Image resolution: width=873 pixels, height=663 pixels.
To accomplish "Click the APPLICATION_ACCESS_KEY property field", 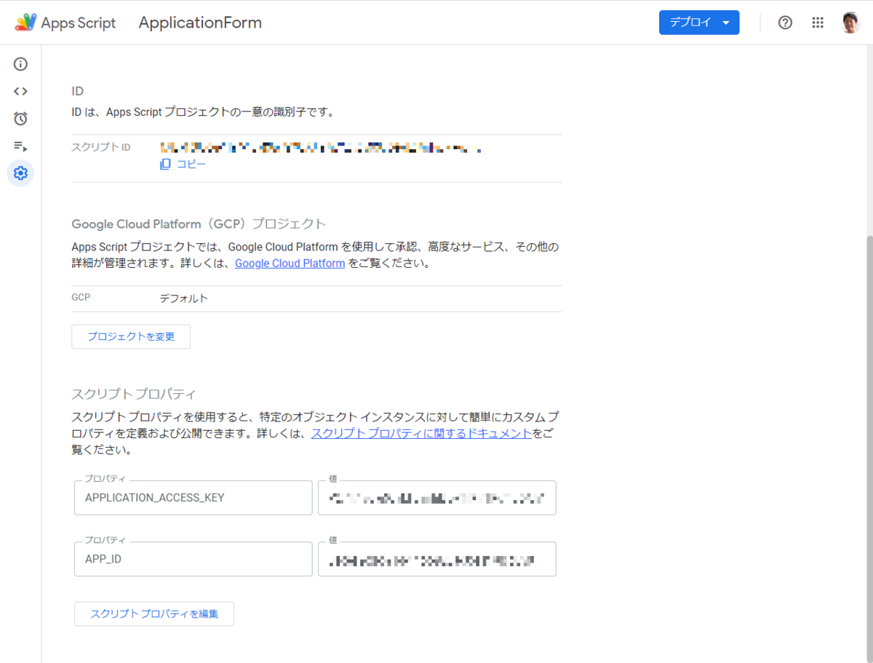I will click(194, 498).
